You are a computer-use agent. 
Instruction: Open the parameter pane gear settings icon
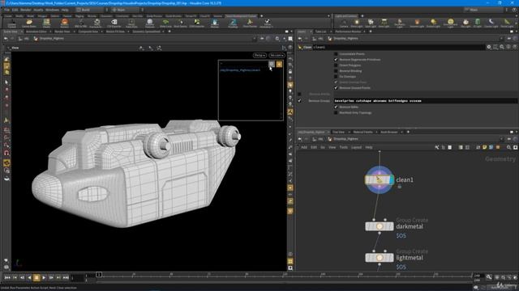(489, 47)
